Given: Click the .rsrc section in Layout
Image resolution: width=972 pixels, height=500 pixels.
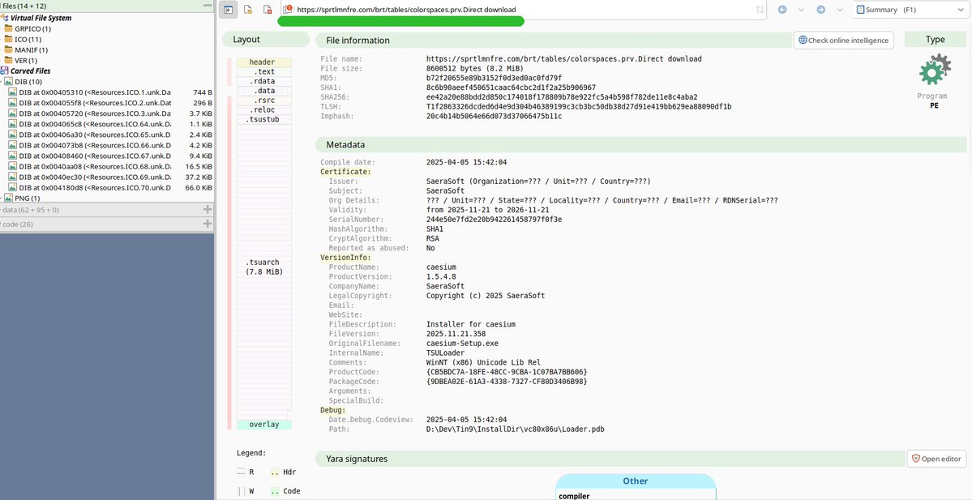Looking at the screenshot, I should (x=264, y=100).
